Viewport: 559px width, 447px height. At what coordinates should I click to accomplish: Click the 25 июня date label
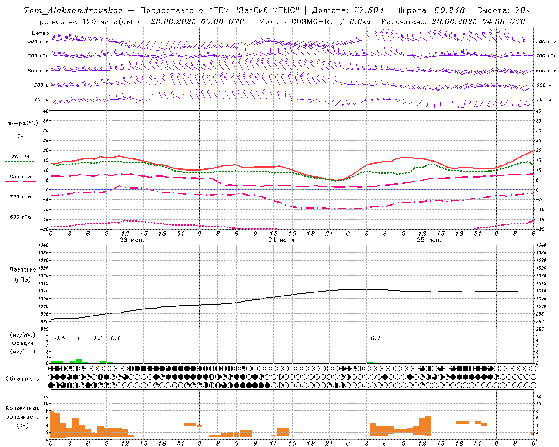(x=429, y=240)
